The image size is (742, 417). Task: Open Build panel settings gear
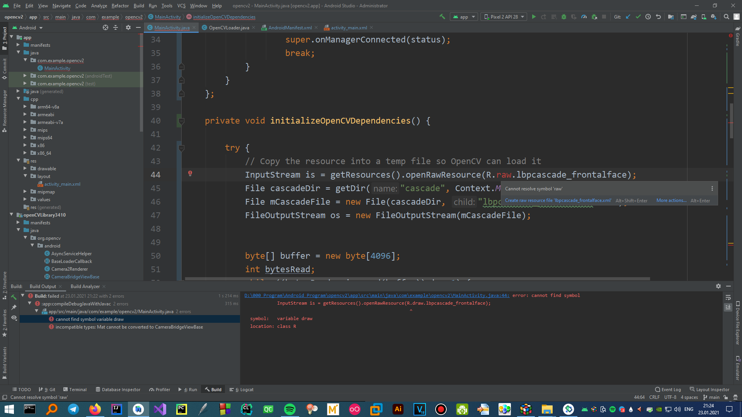tap(718, 286)
